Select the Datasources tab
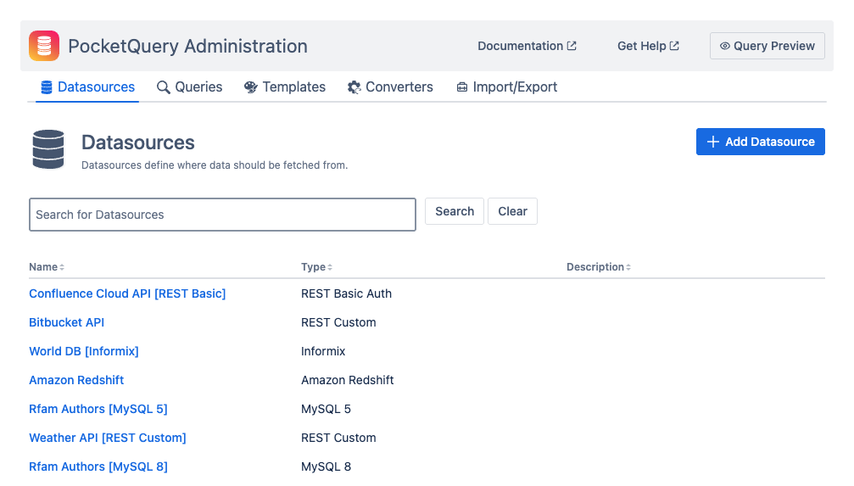 [87, 87]
